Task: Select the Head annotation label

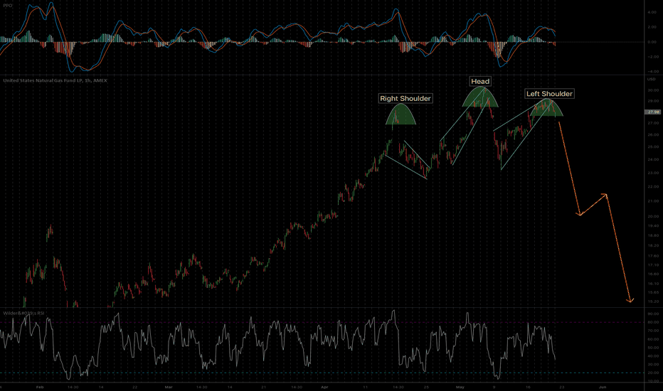Action: (480, 81)
